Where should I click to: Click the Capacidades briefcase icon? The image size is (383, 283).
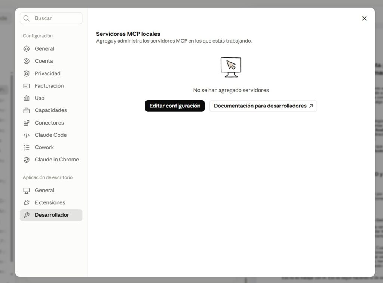pyautogui.click(x=27, y=110)
